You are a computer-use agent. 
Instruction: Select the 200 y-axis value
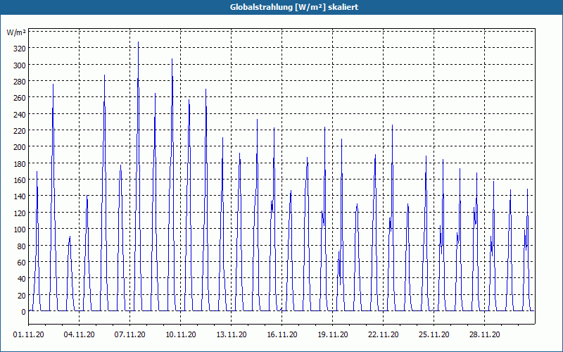20,147
